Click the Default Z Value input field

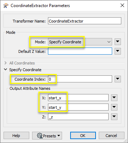[x=80, y=51]
